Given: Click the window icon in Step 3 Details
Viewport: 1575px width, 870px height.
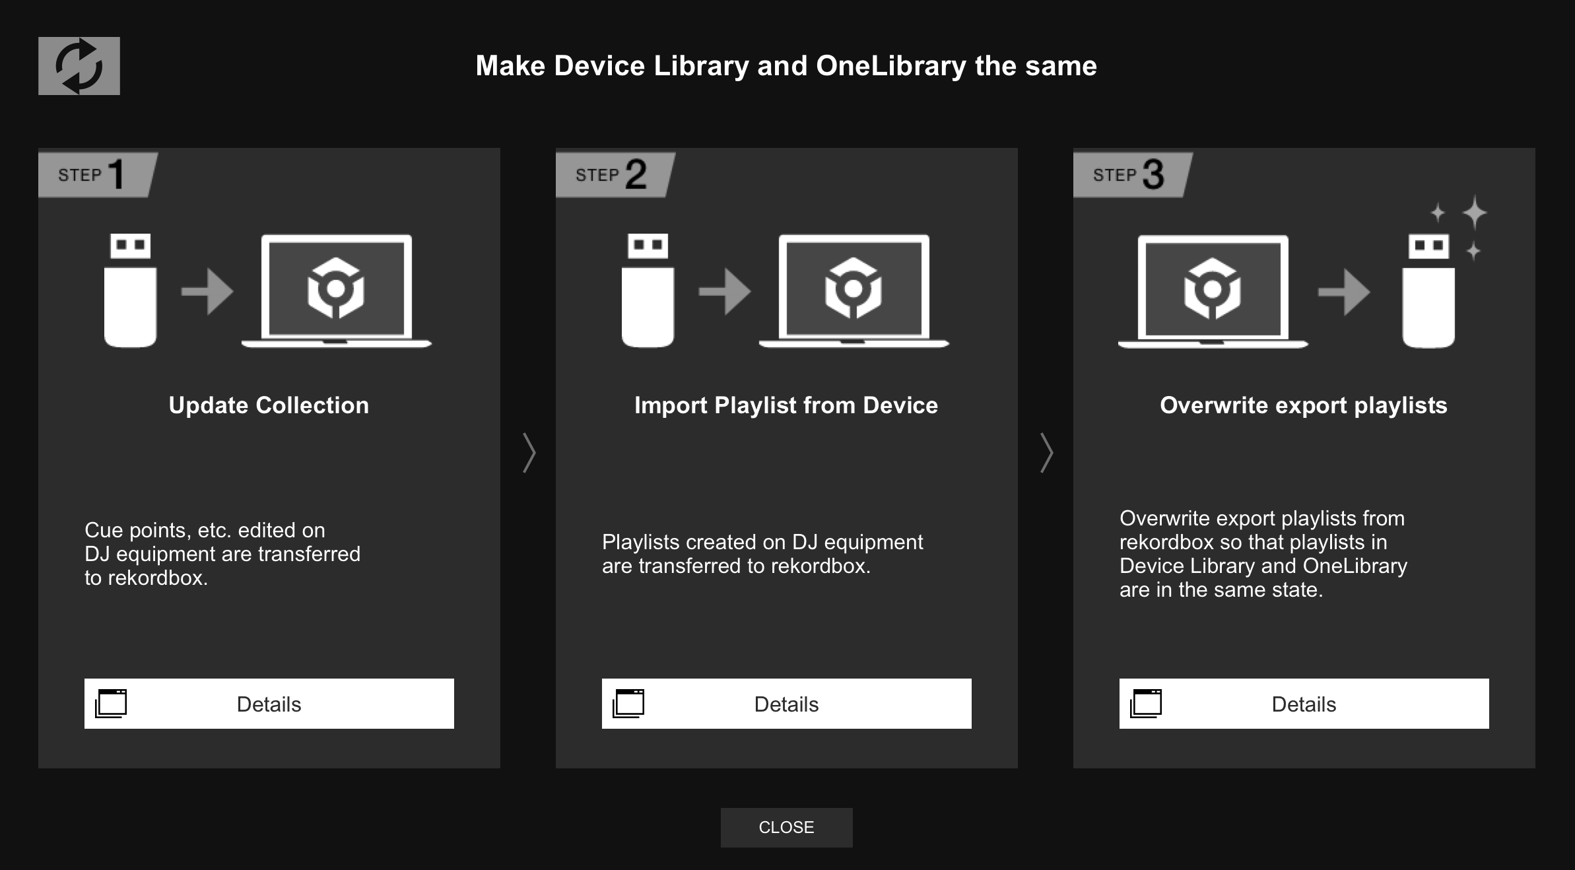Looking at the screenshot, I should point(1146,704).
